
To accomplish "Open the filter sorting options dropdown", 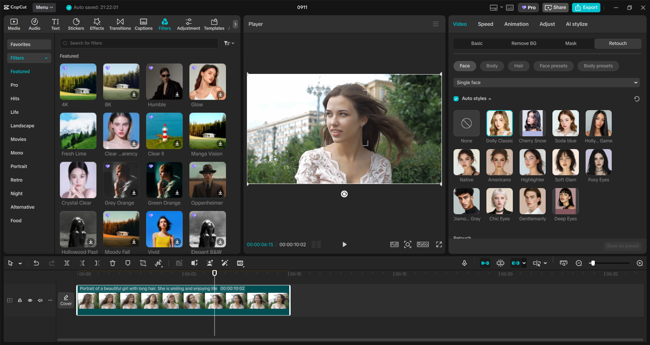I will [x=229, y=43].
